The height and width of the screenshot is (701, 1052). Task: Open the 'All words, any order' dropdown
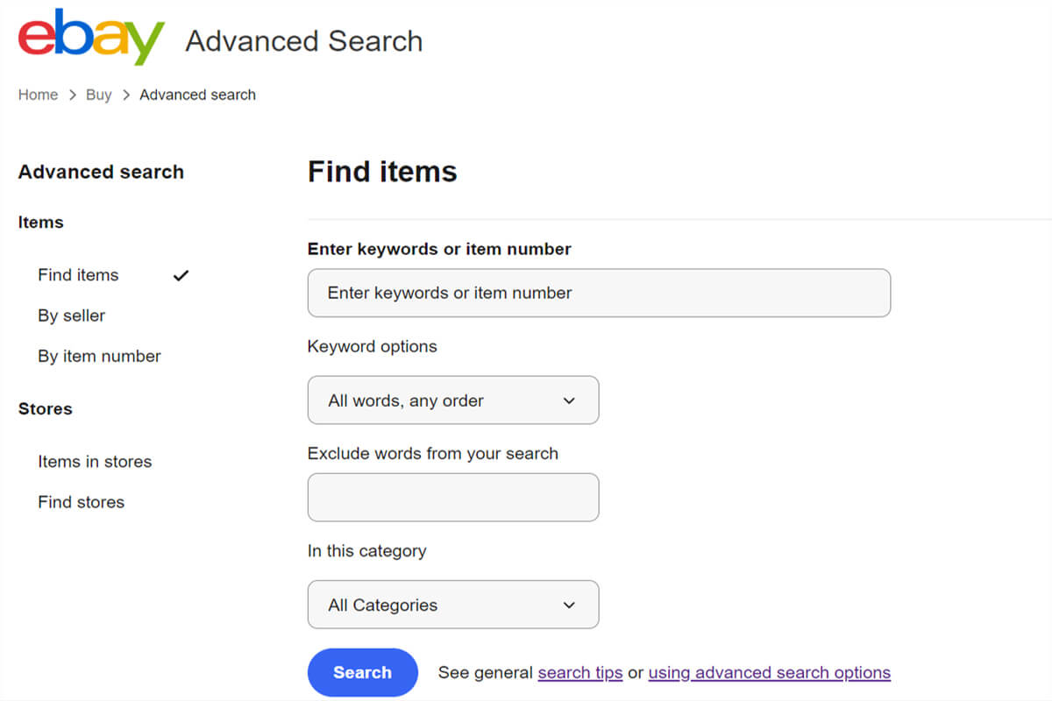pyautogui.click(x=452, y=400)
